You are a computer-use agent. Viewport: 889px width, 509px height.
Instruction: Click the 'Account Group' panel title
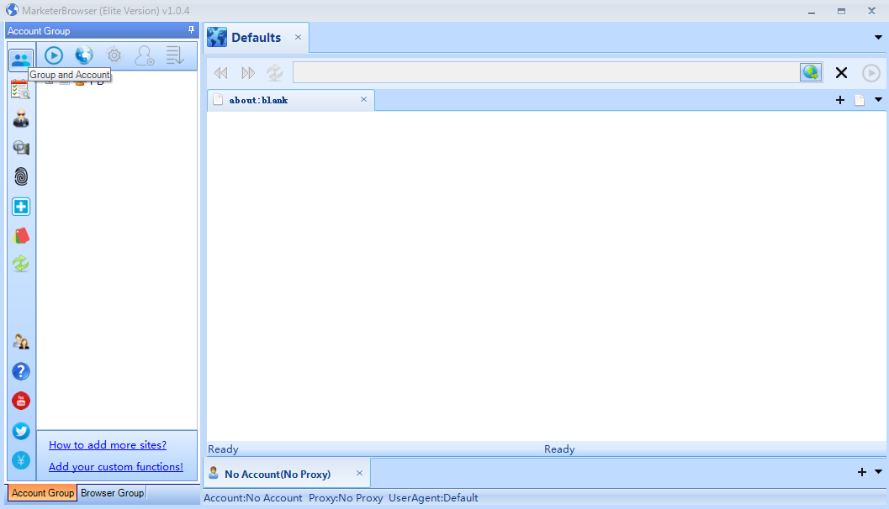pyautogui.click(x=39, y=31)
